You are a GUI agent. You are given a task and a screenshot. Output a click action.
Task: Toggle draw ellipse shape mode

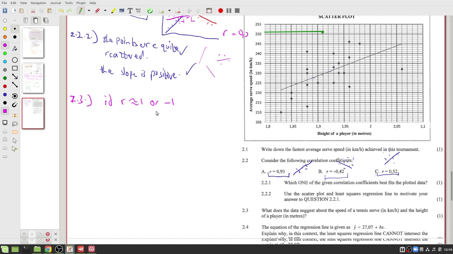pos(15,60)
